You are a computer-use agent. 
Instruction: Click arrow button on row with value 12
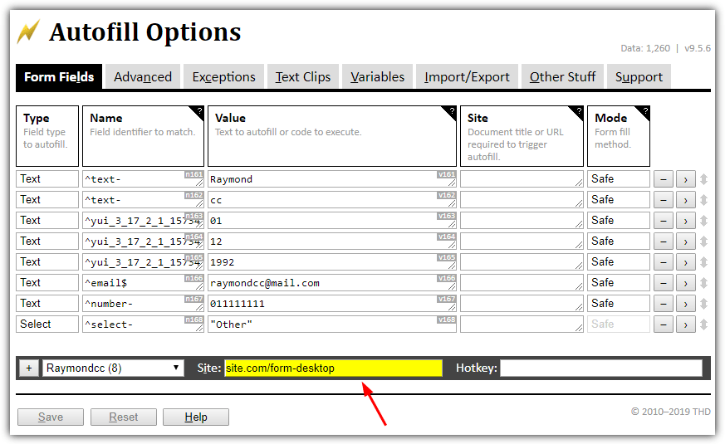coord(686,242)
